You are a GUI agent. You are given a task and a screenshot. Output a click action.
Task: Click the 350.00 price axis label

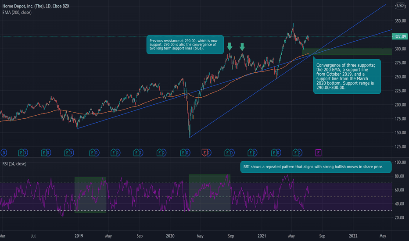click(400, 21)
